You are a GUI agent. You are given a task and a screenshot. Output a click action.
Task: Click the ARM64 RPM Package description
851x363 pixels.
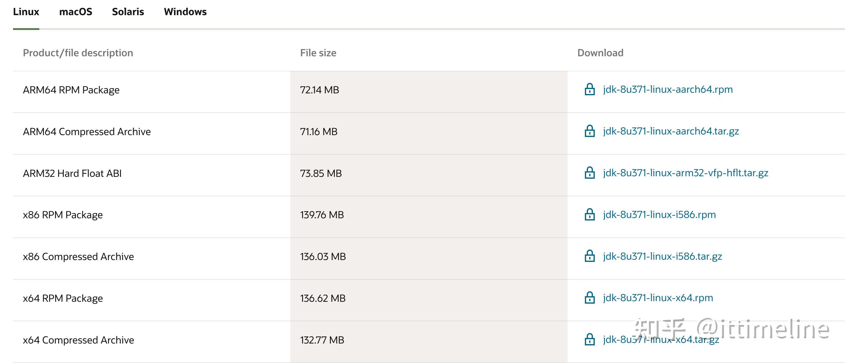(71, 90)
